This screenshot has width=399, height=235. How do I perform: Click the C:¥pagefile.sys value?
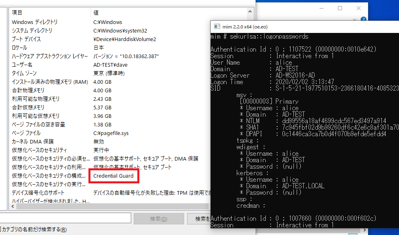click(x=111, y=133)
